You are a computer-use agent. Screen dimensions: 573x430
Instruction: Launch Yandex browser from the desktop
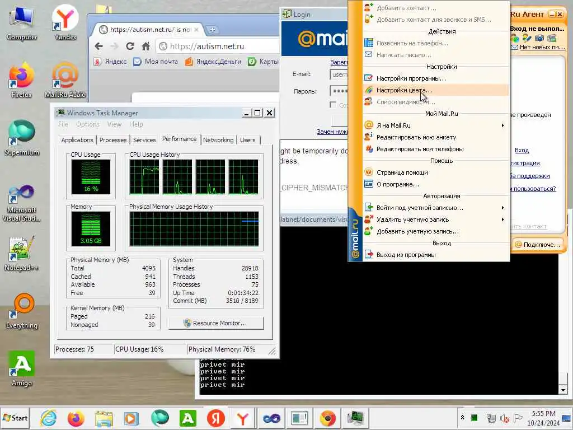65,22
